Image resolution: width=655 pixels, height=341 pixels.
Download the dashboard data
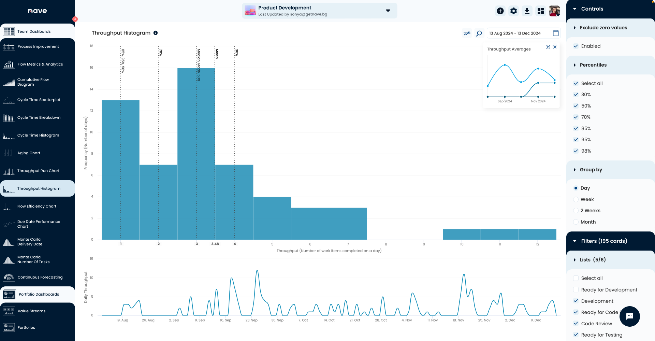(527, 11)
